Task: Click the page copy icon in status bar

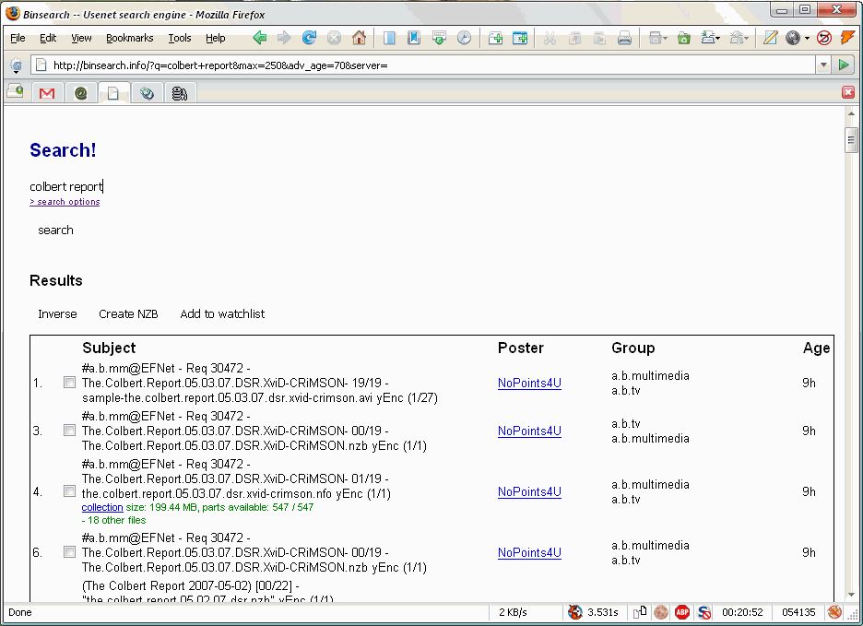Action: tap(640, 612)
